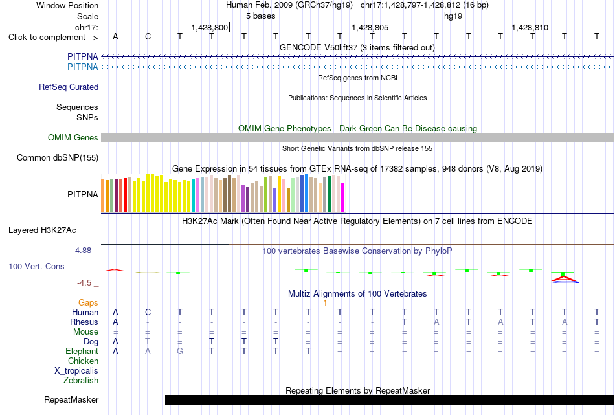
Task: Click the H3K27Ac Mark ENCODE track title
Action: coord(357,221)
